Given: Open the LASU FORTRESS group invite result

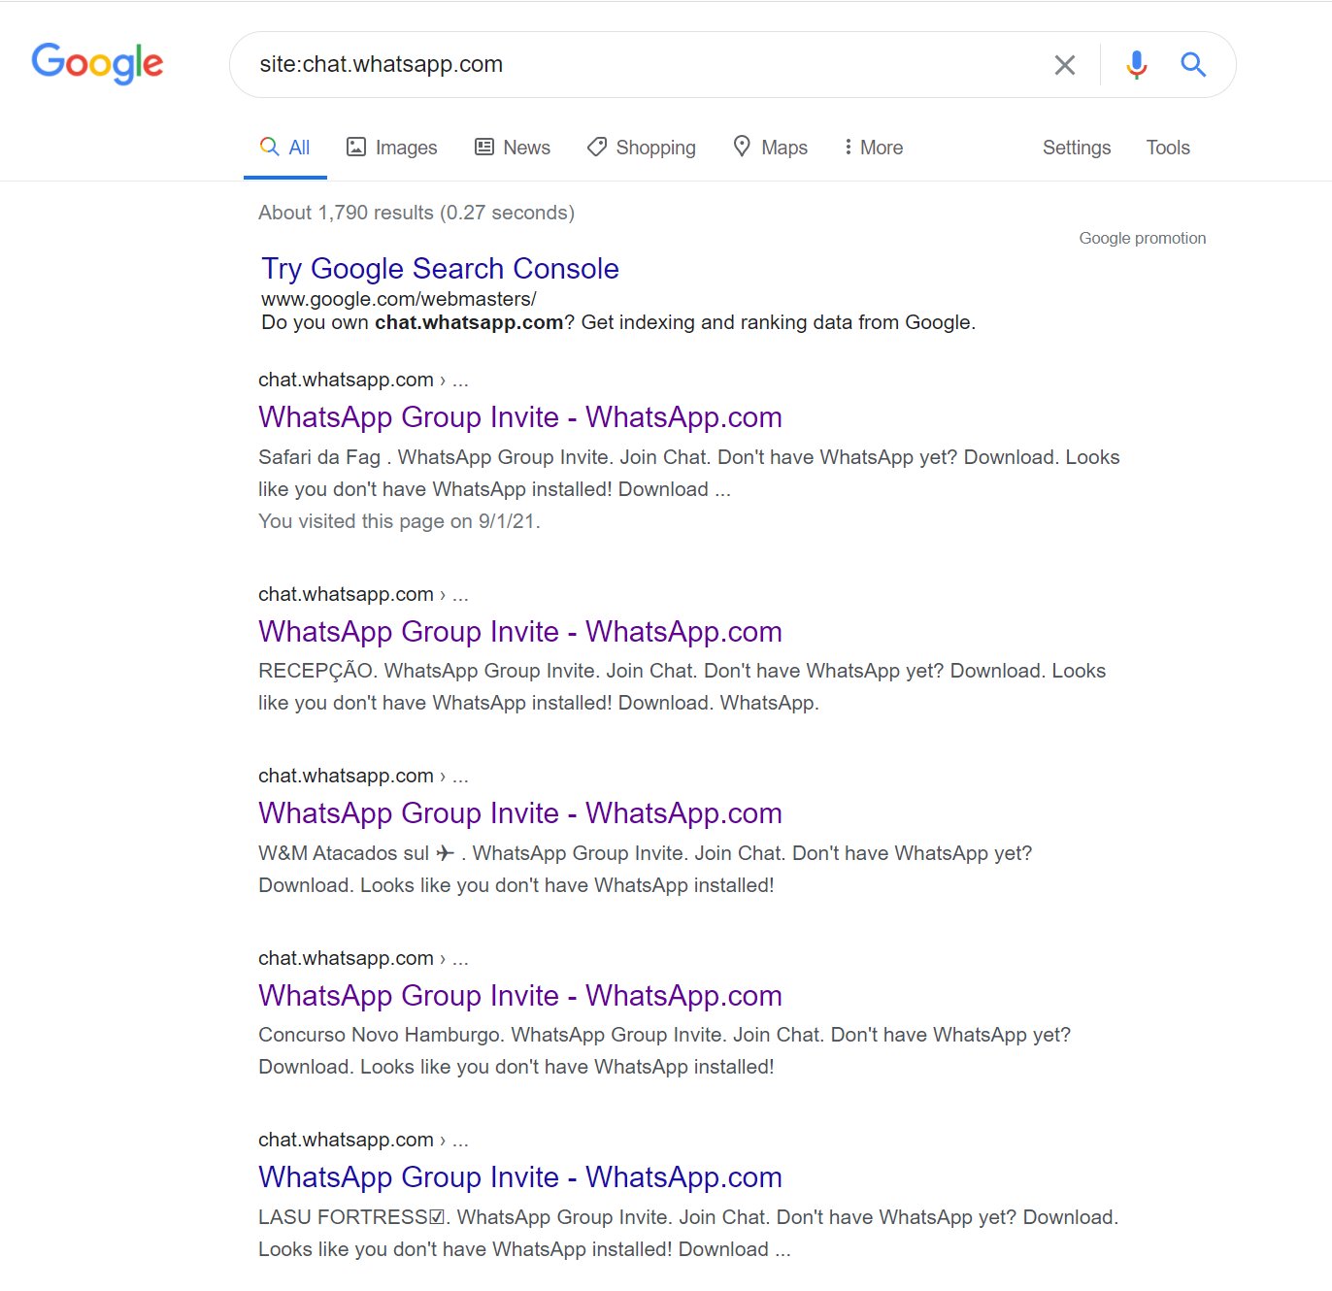Looking at the screenshot, I should 519,1177.
